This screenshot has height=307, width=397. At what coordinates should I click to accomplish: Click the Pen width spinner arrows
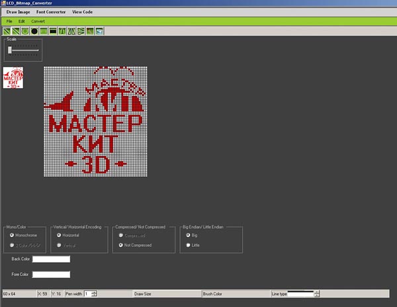click(94, 294)
